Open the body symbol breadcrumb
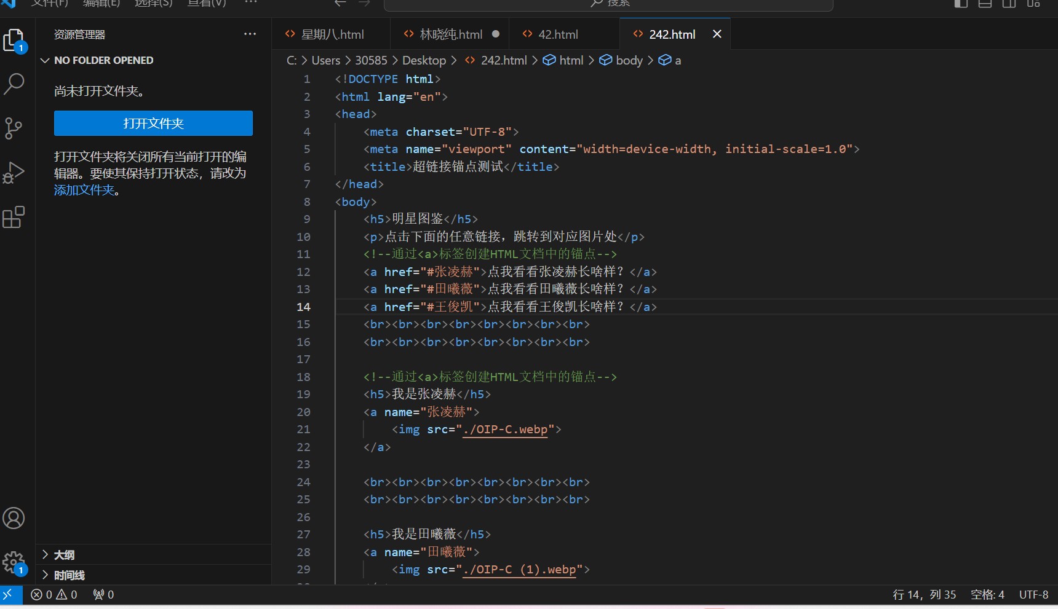This screenshot has height=609, width=1058. [621, 60]
